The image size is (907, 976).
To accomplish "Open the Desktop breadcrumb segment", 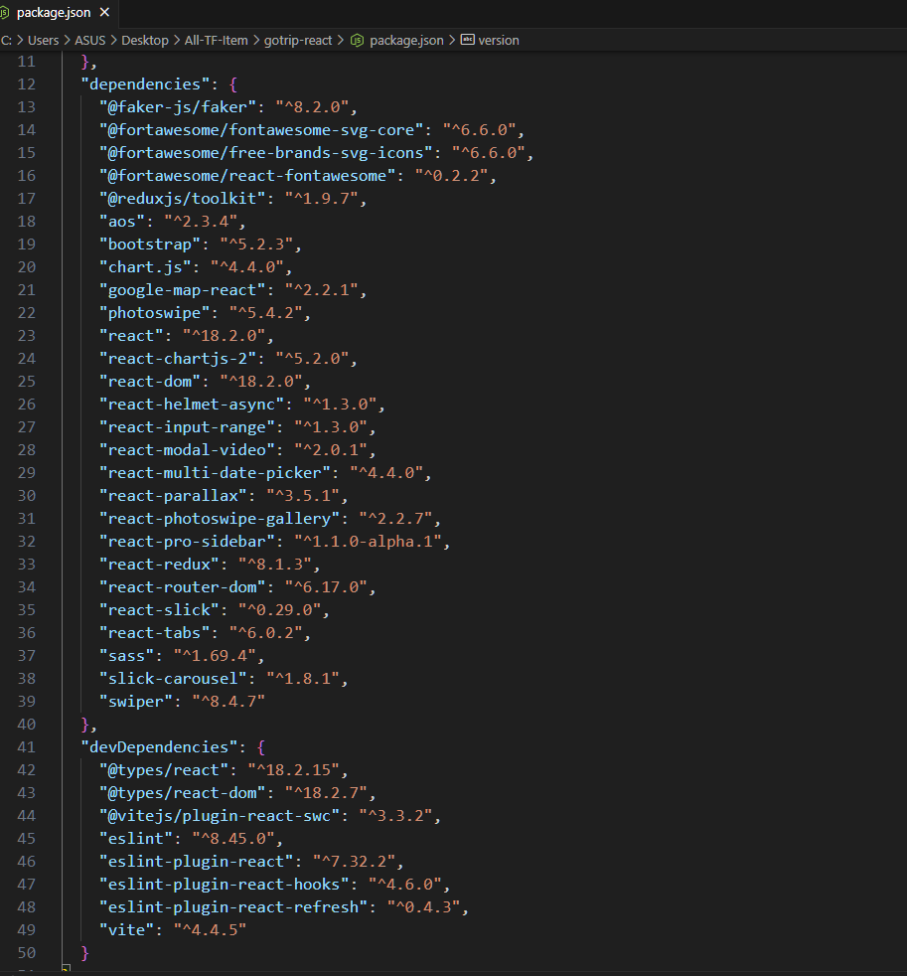I will [x=145, y=41].
